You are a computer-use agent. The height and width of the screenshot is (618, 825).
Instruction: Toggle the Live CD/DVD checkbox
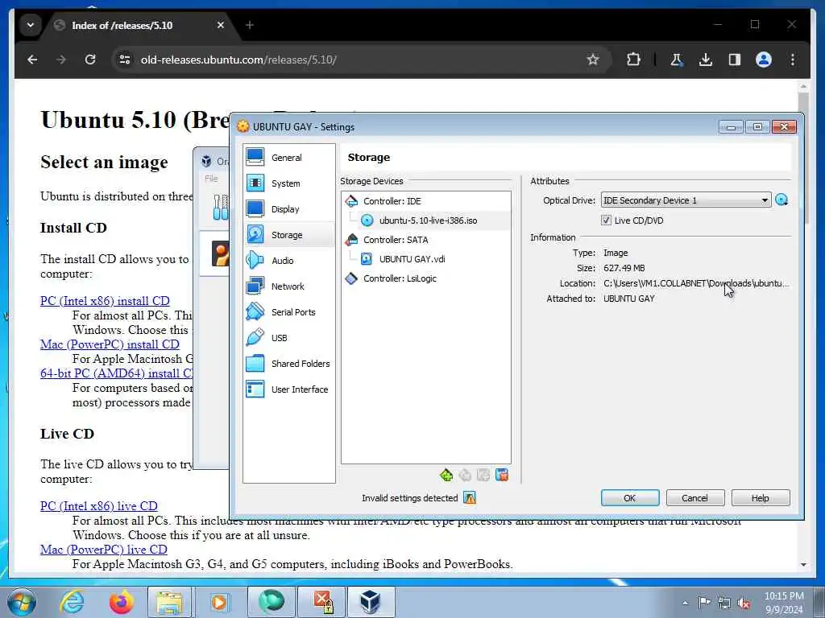(x=606, y=220)
